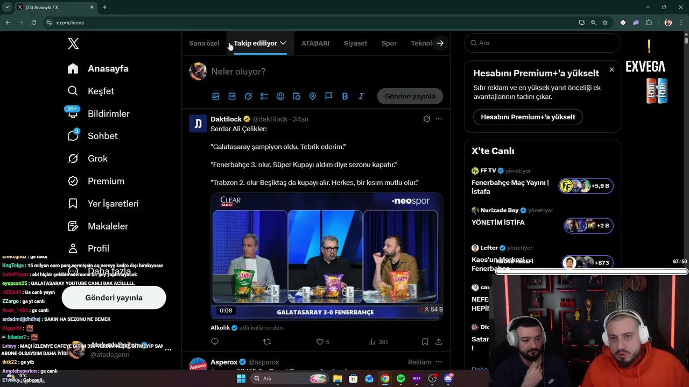Toggle italic formatting in composer

(x=361, y=96)
